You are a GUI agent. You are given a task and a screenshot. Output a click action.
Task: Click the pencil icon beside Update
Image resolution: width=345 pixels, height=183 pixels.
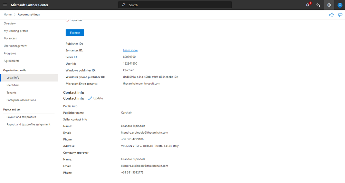[90, 98]
